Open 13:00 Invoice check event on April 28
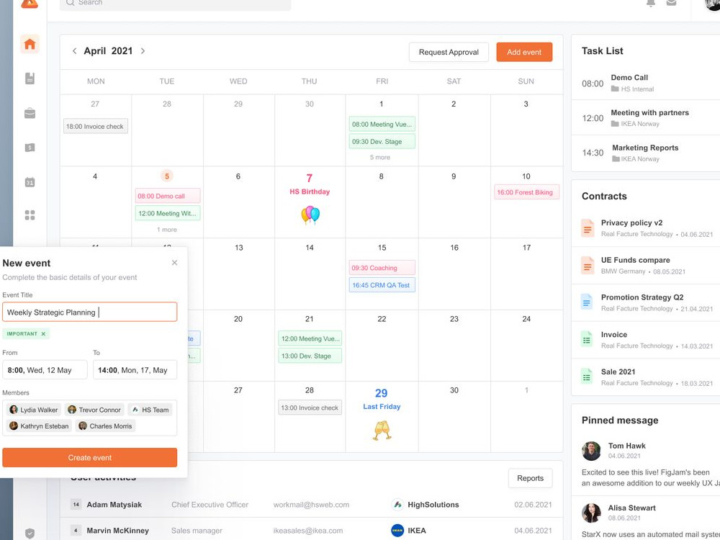The width and height of the screenshot is (720, 540). (x=310, y=408)
